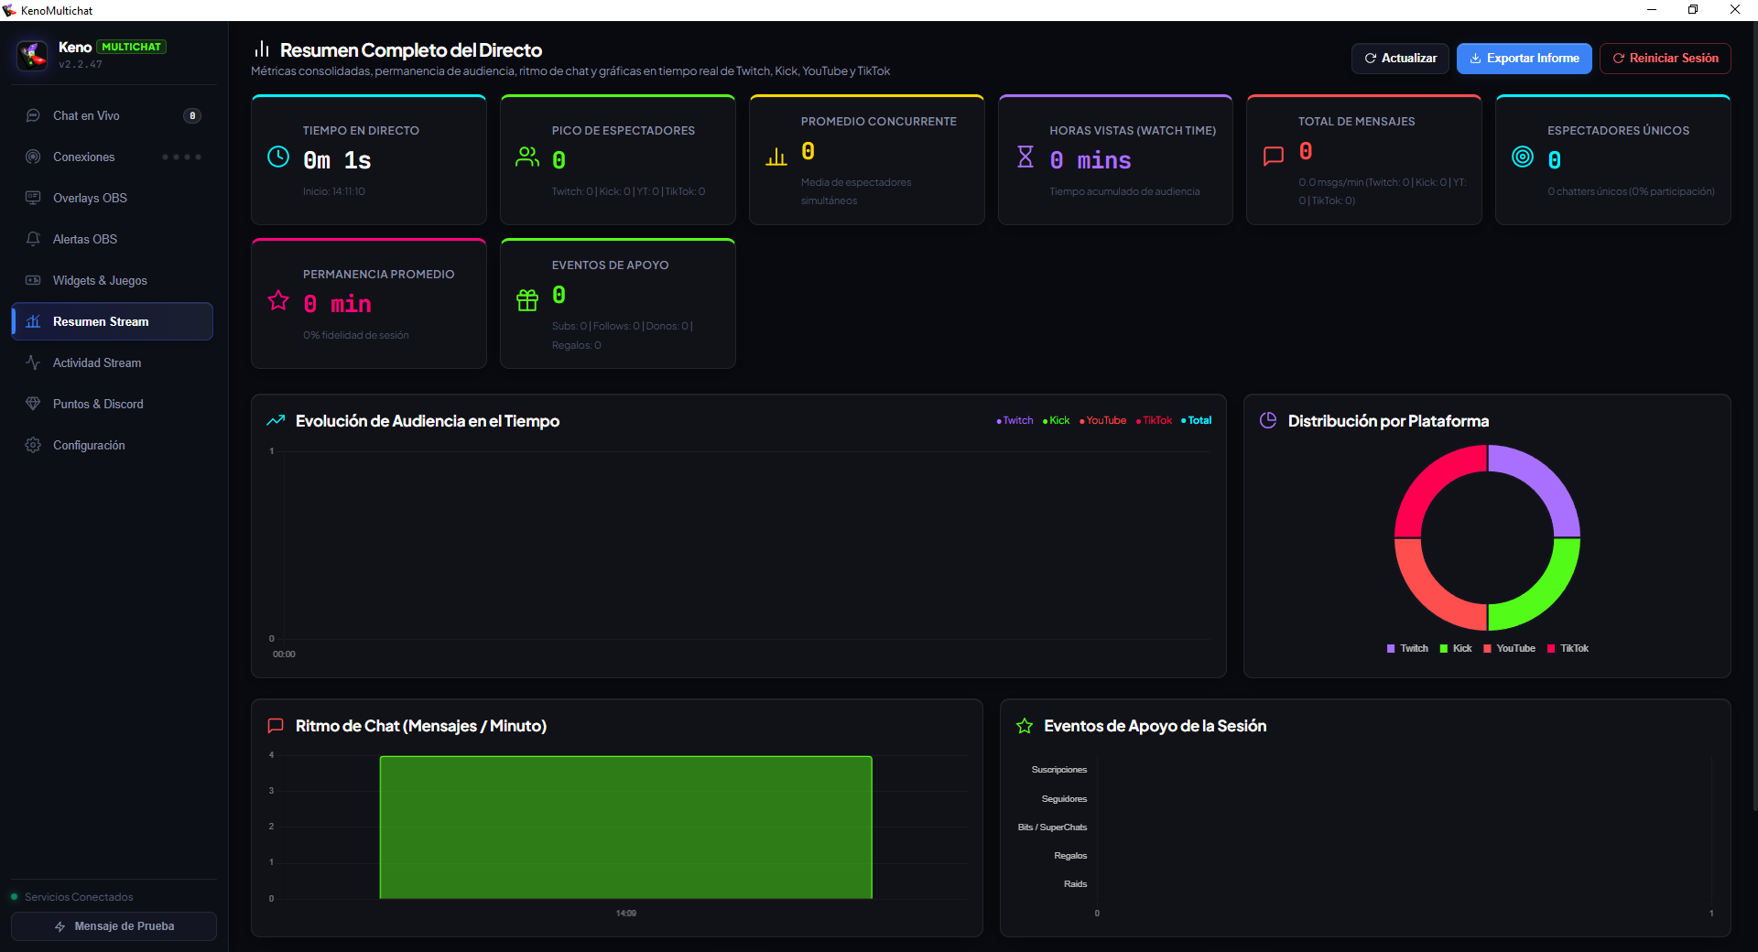Toggle TikTok series in audience chart legend
The height and width of the screenshot is (952, 1758).
(x=1154, y=421)
